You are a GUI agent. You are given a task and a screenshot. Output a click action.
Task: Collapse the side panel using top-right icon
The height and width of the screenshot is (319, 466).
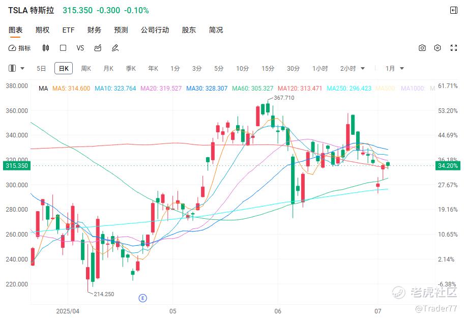pos(453,10)
